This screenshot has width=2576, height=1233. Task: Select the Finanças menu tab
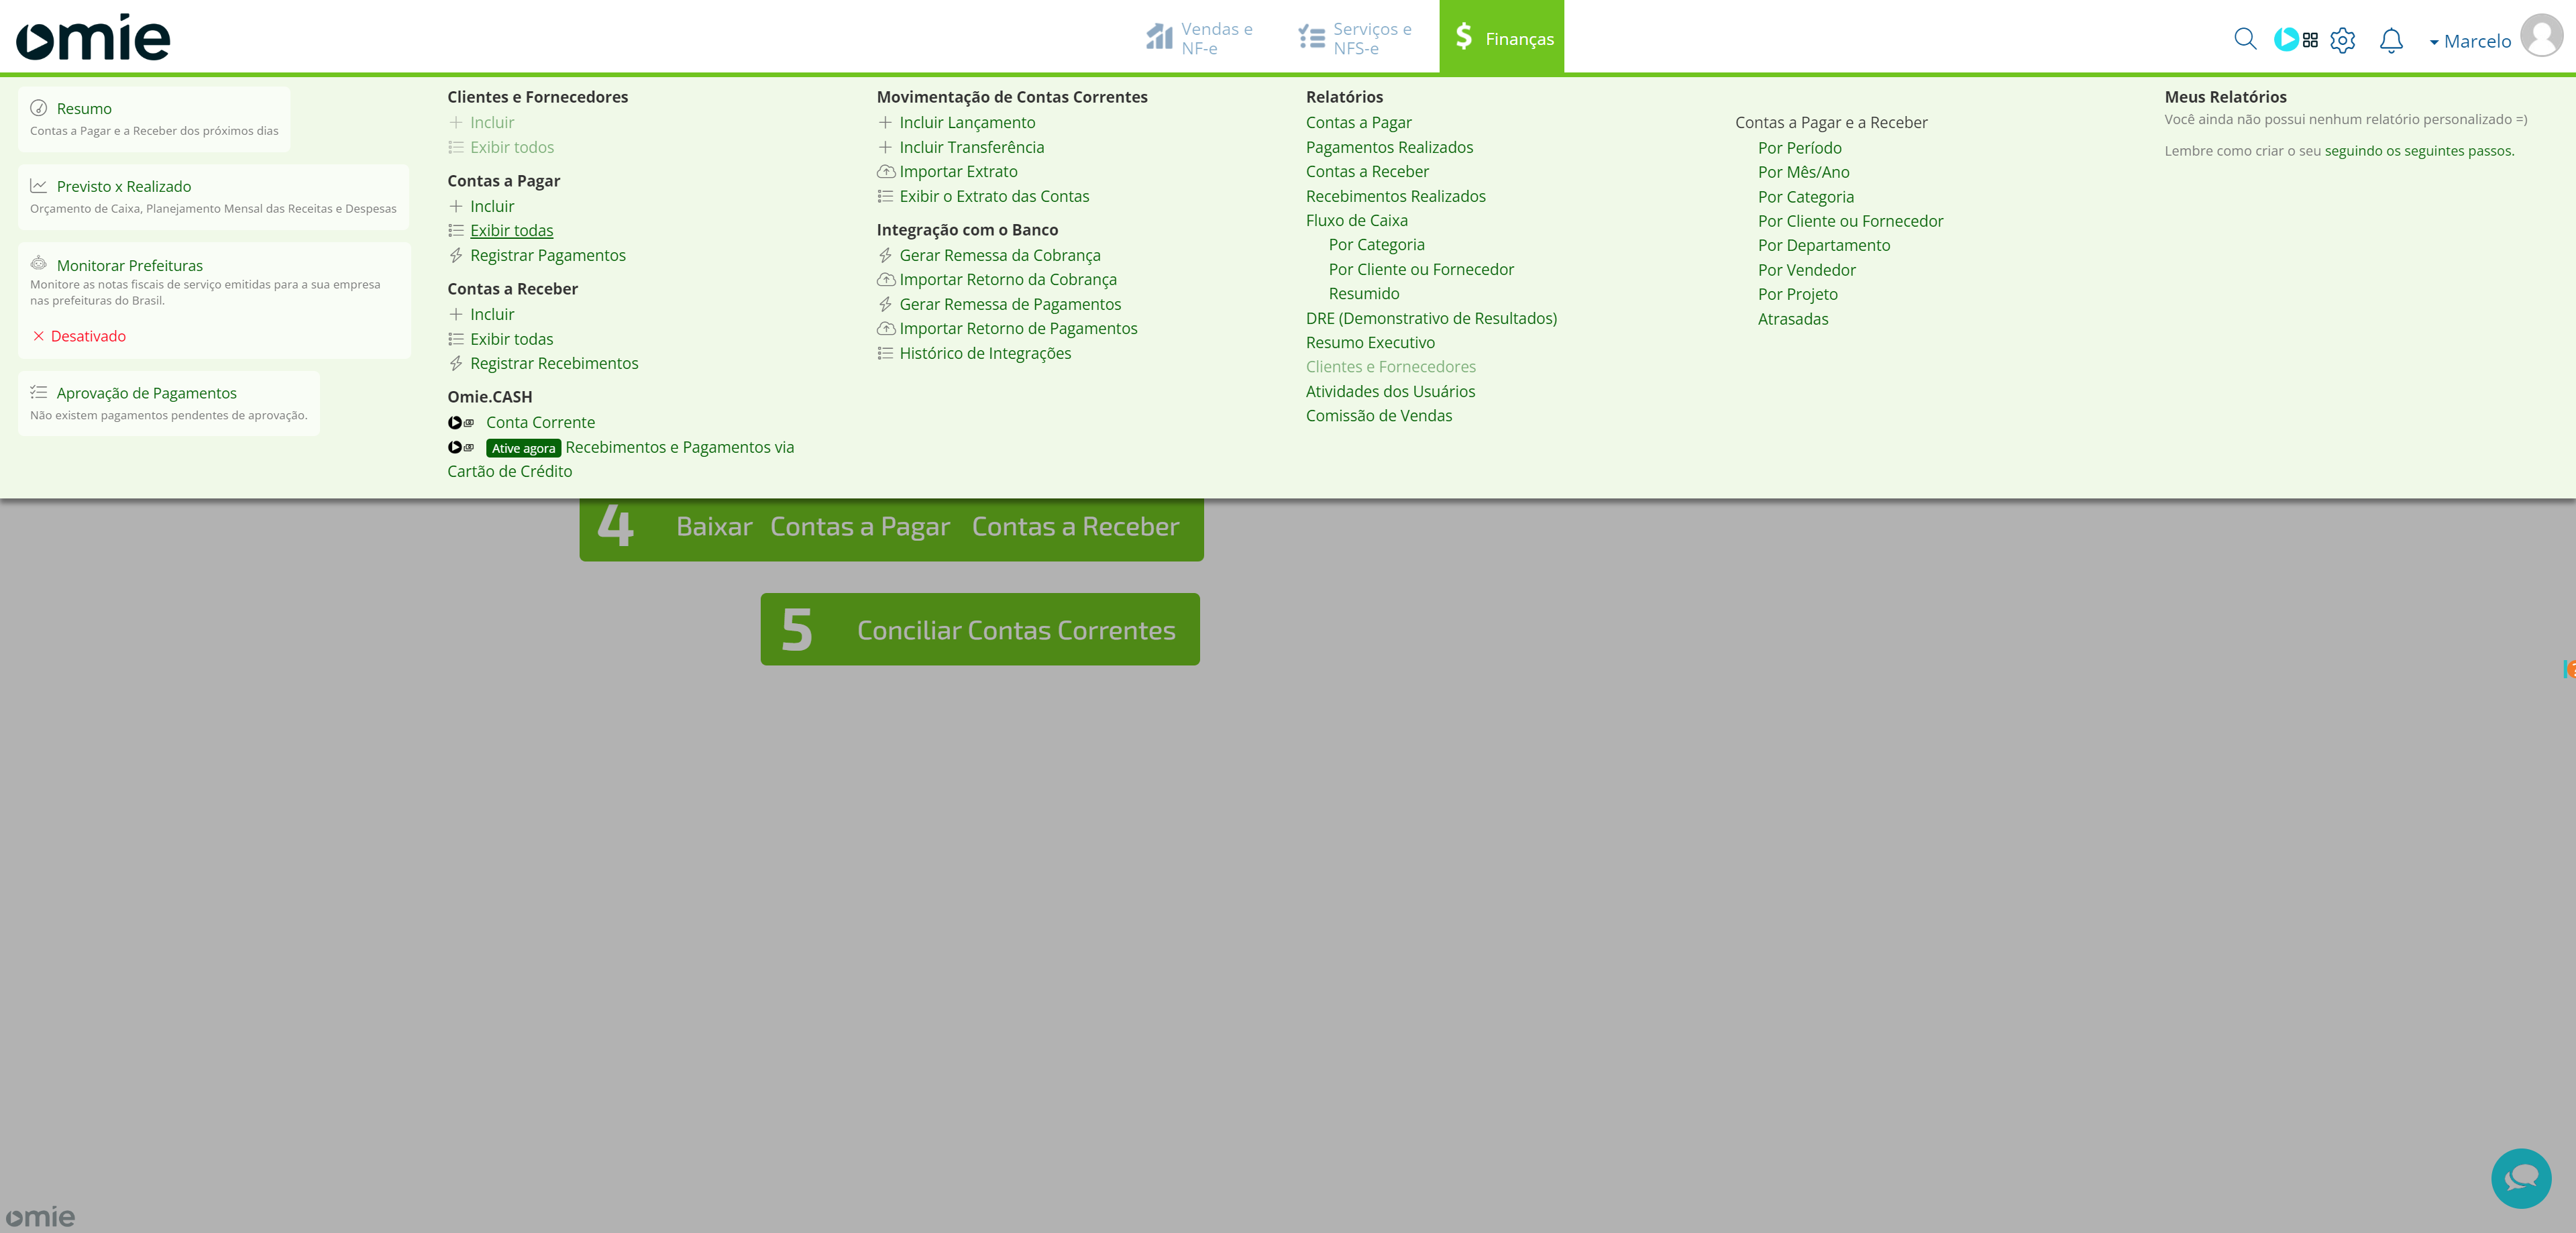[1502, 37]
